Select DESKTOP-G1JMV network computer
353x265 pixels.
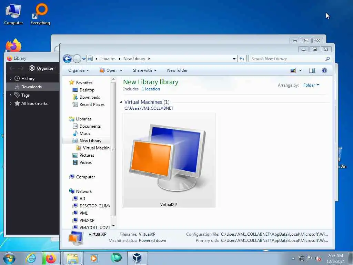pyautogui.click(x=95, y=206)
